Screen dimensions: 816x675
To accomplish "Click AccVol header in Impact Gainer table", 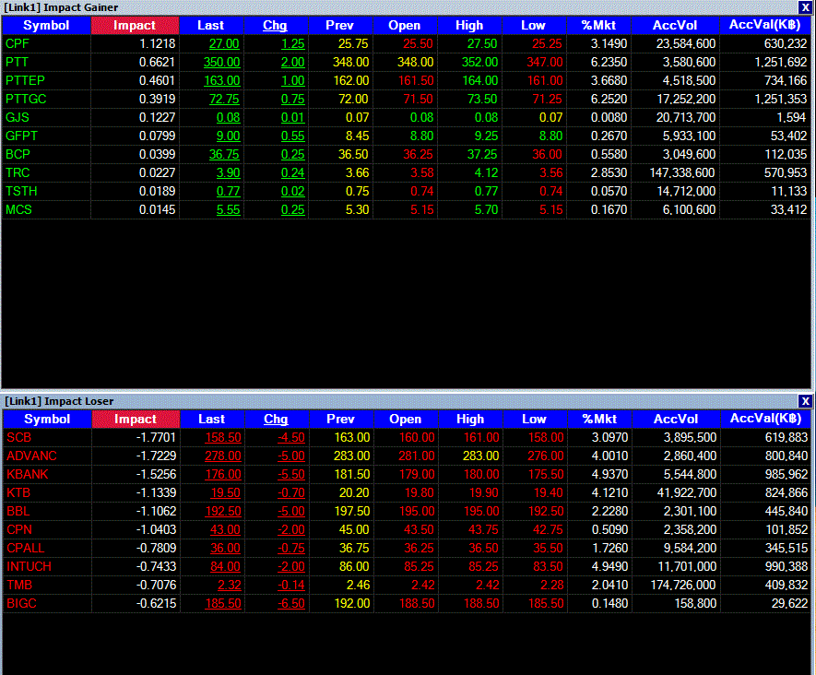I will pyautogui.click(x=675, y=26).
